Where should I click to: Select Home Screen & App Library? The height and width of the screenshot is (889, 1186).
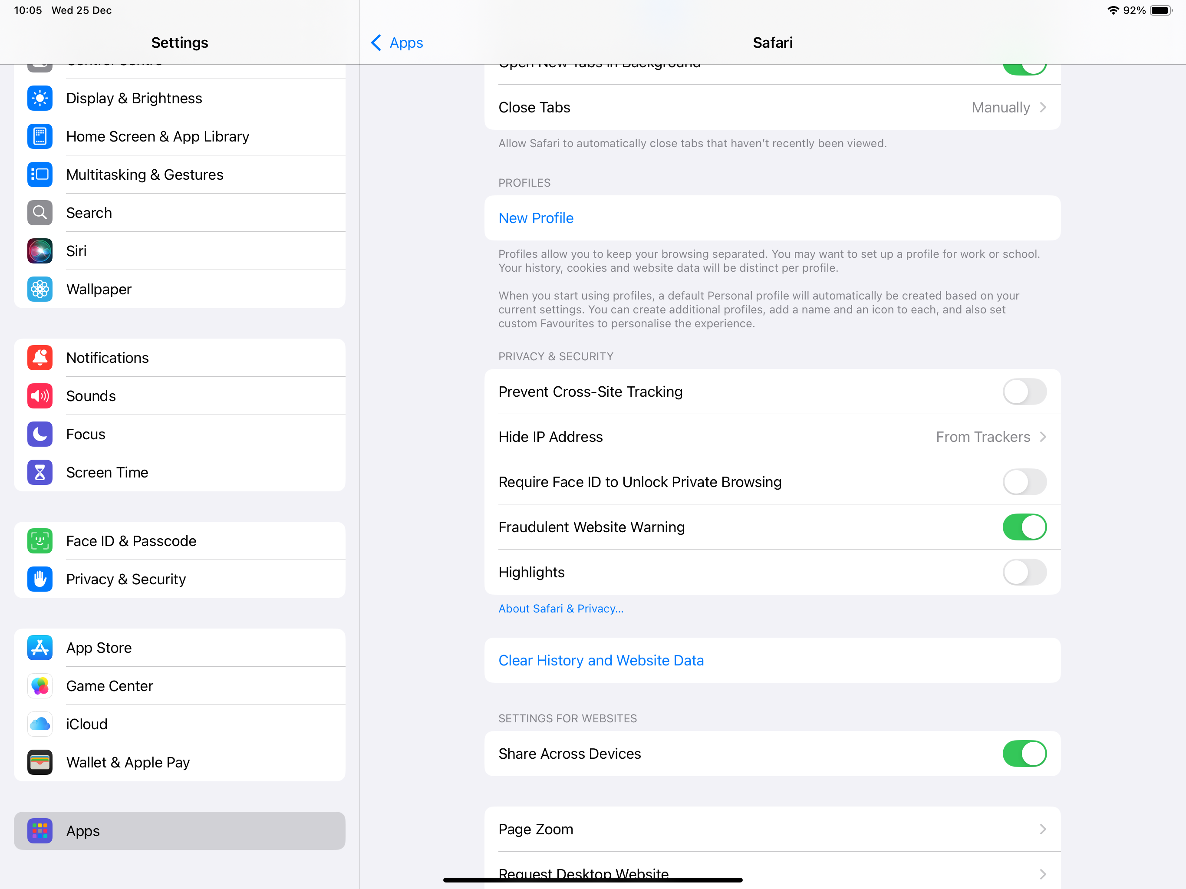click(180, 136)
